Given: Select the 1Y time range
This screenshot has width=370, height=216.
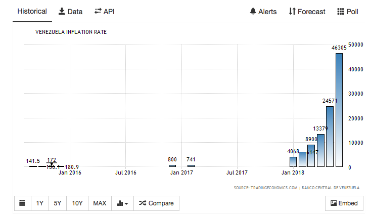Looking at the screenshot, I should click(39, 203).
